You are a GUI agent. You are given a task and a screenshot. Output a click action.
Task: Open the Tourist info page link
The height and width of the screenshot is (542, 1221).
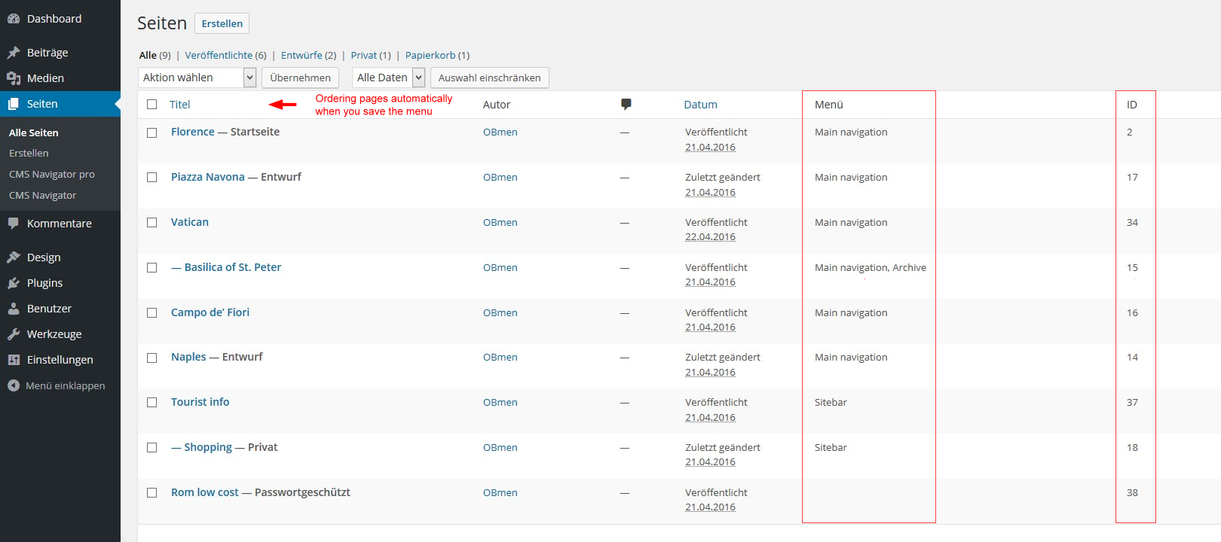pyautogui.click(x=200, y=402)
